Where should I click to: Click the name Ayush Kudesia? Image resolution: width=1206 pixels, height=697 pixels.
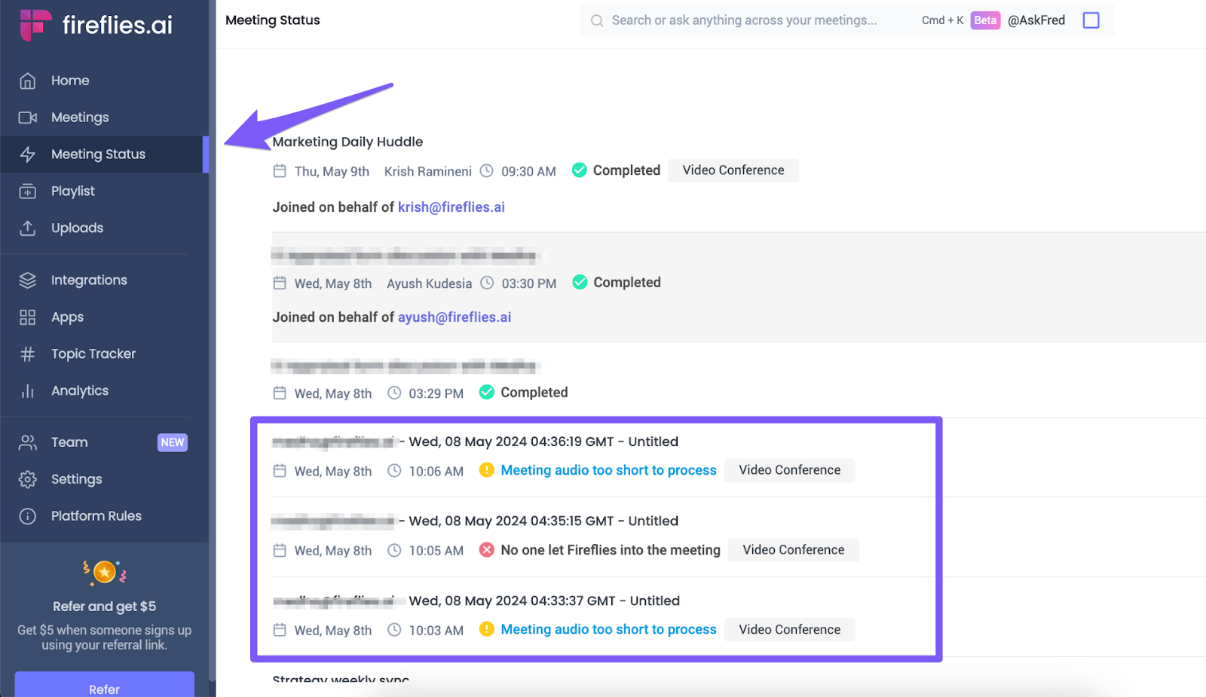pos(430,283)
